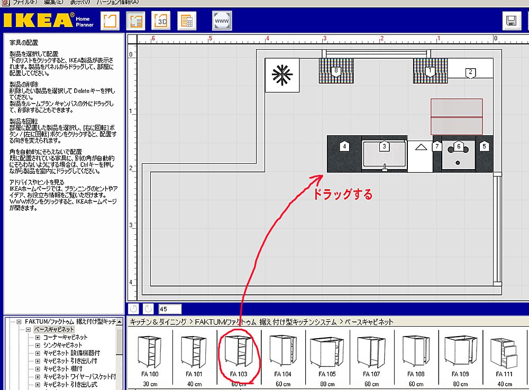Click the room shape toolbar icon
The height and width of the screenshot is (390, 529).
(x=110, y=21)
